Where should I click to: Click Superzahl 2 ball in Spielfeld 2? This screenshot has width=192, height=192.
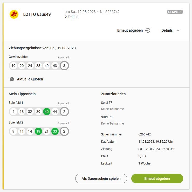[64, 131]
